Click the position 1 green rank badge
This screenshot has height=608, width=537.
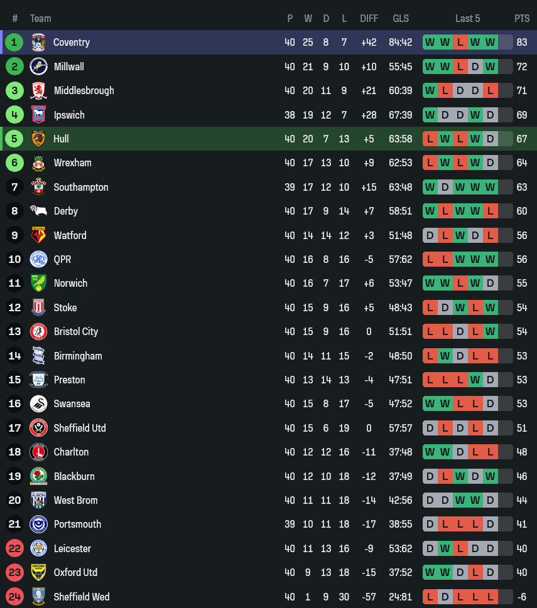click(x=14, y=43)
